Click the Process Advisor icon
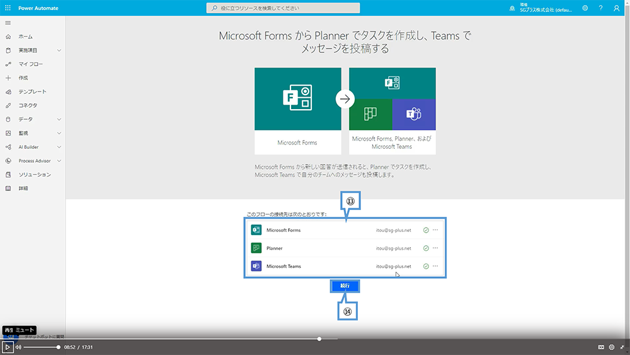630x355 pixels. click(x=8, y=161)
